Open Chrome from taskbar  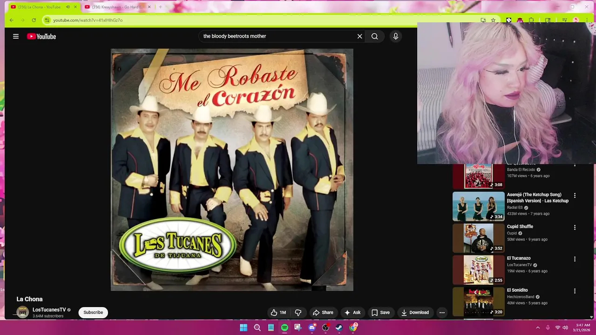pos(353,328)
